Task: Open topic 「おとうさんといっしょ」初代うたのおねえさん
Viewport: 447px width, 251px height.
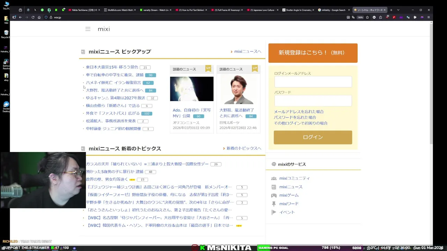Action: point(159,210)
